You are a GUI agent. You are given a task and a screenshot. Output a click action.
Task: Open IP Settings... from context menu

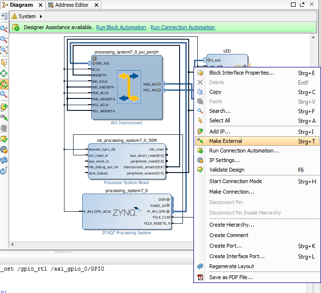point(257,160)
